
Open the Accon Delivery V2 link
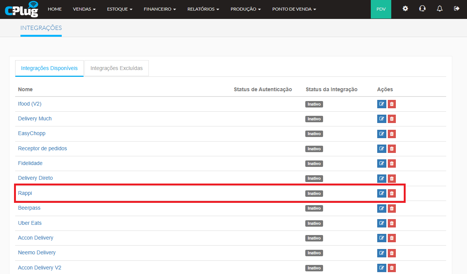(40, 268)
